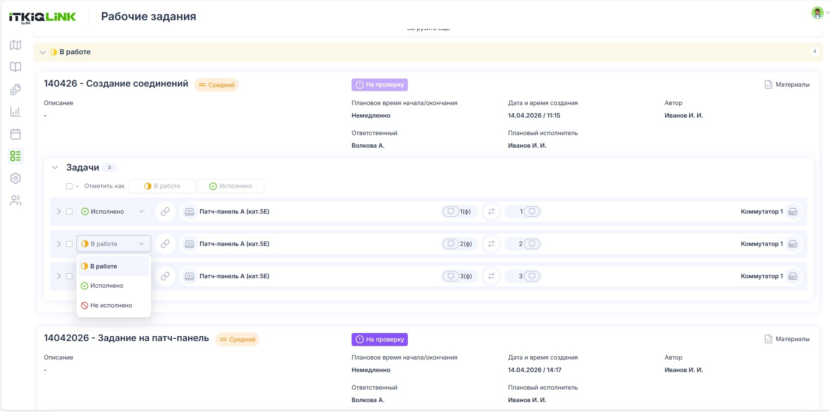Click link icon in first task row
Viewport: 839px width, 412px height.
165,211
